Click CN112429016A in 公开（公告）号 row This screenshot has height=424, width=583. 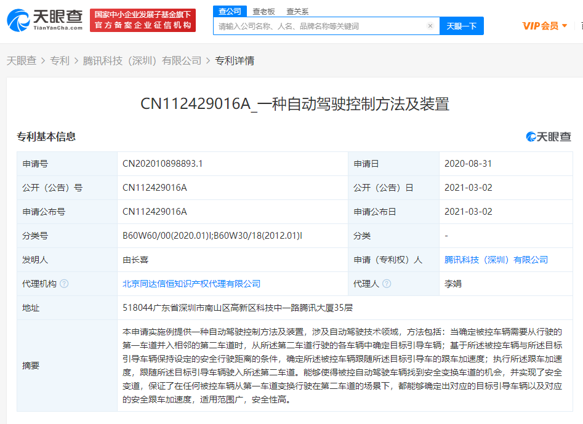coord(155,188)
